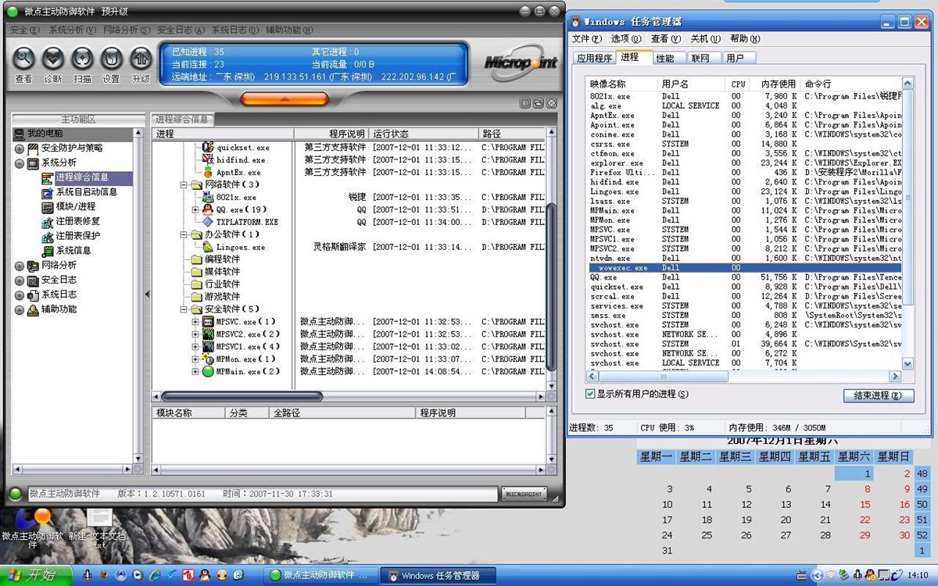Select the Lingoes.exe process entry
Image resolution: width=938 pixels, height=586 pixels.
[x=240, y=247]
